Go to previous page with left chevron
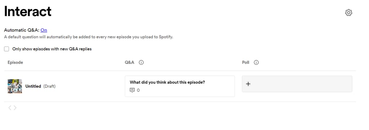The height and width of the screenshot is (130, 369). (x=10, y=108)
